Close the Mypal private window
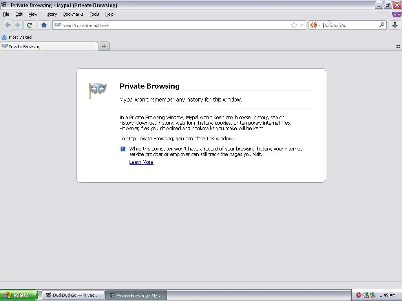Image resolution: width=402 pixels, height=301 pixels. [397, 5]
